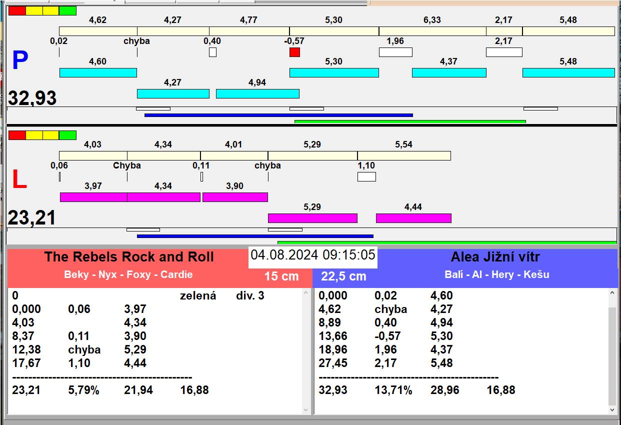Viewport: 621px width, 425px height.
Task: Select the cyan 4,37 run bar
Action: point(449,72)
